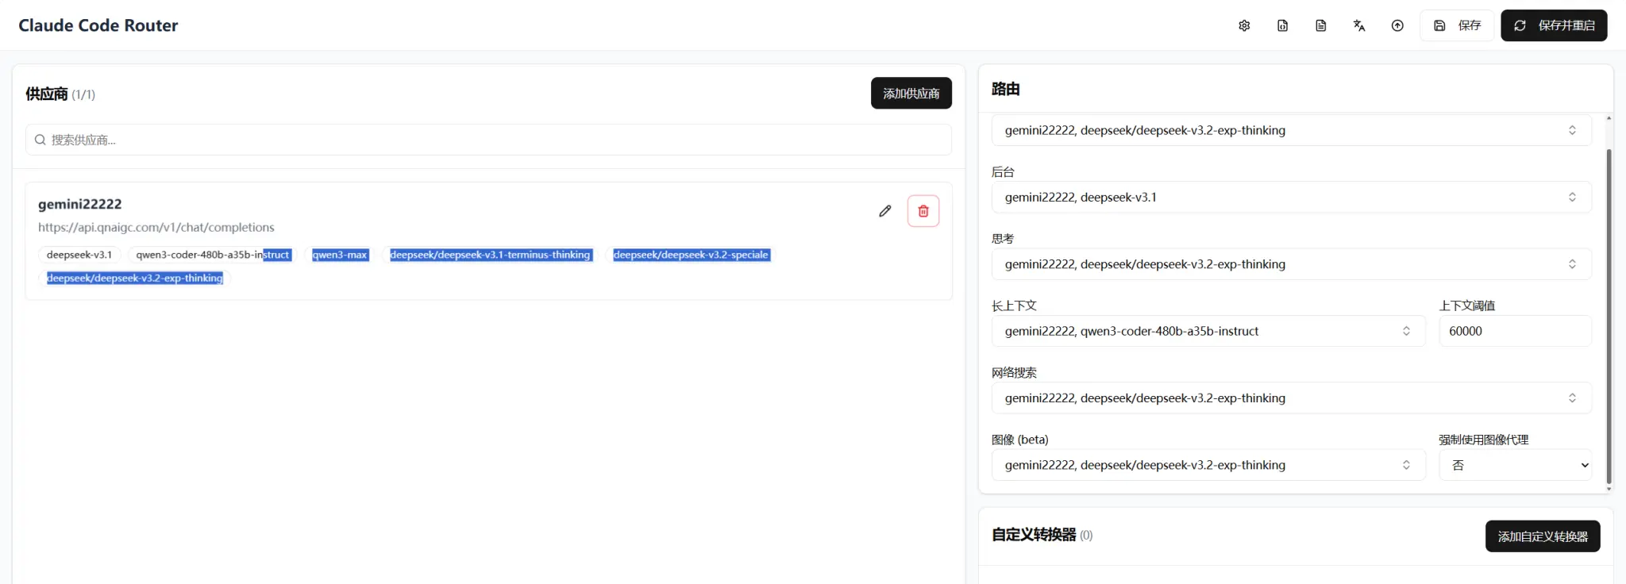Open the settings gear icon

(1244, 25)
